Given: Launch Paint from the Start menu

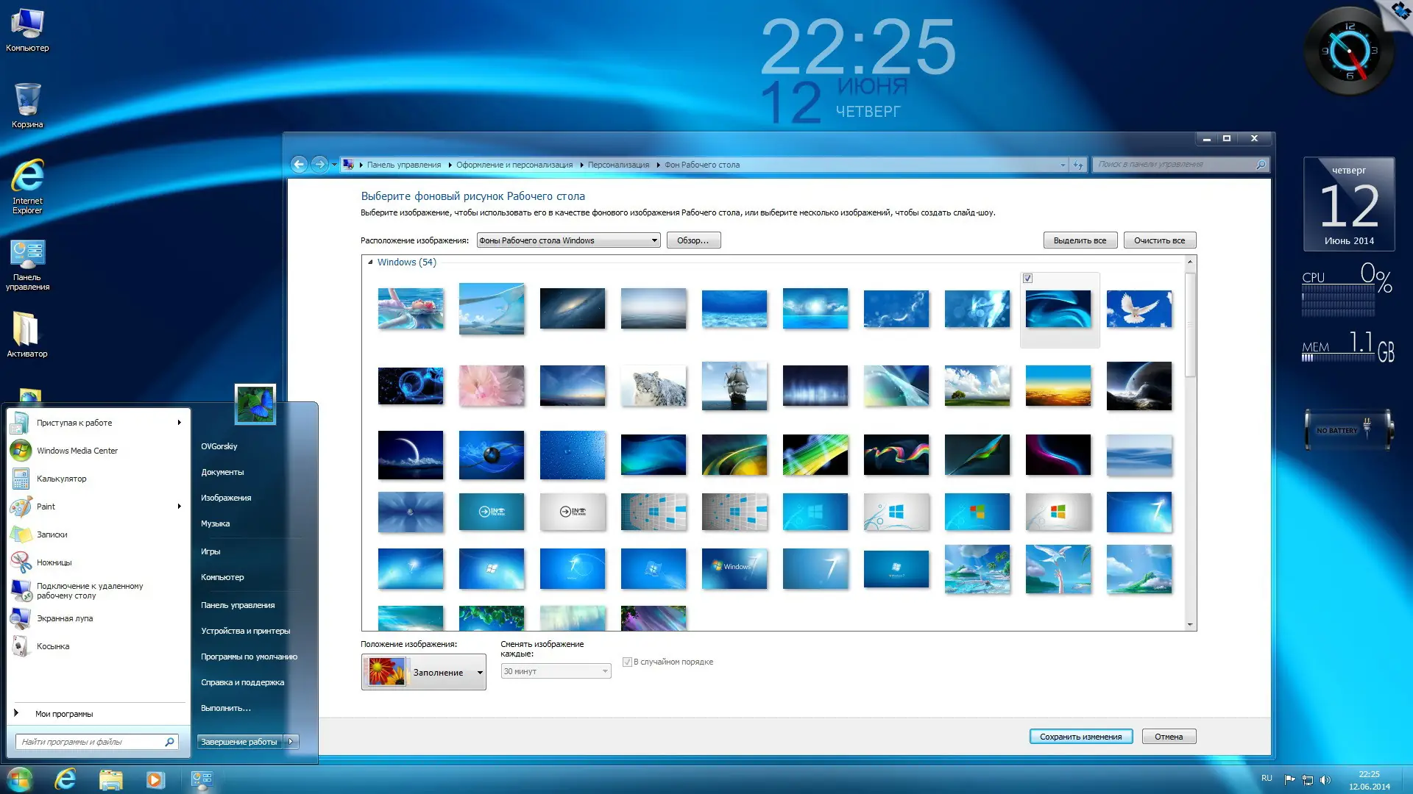Looking at the screenshot, I should 46,507.
